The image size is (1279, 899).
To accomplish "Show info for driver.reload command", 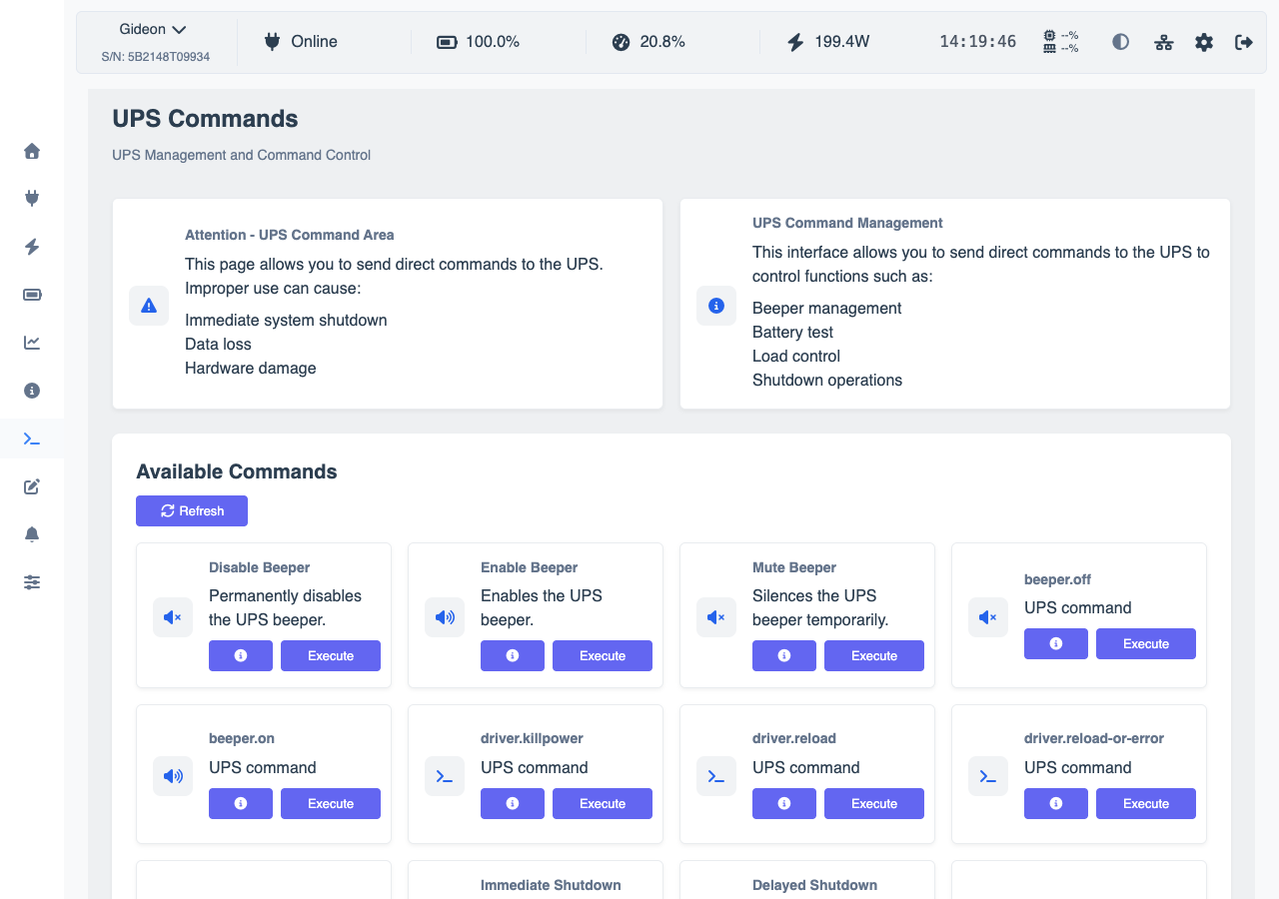I will coord(784,803).
